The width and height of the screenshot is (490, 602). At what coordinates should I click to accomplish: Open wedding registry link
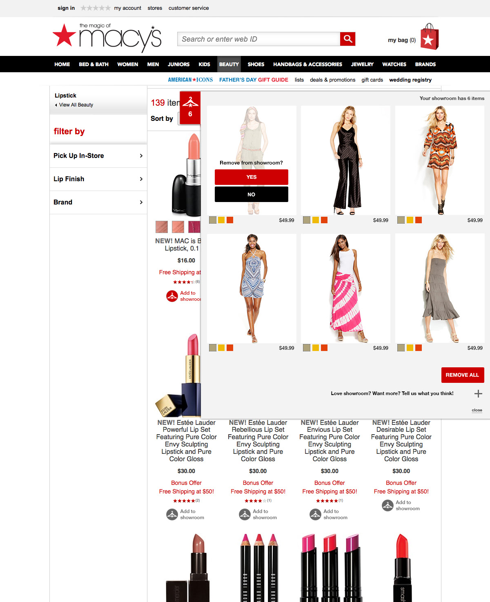(x=410, y=80)
